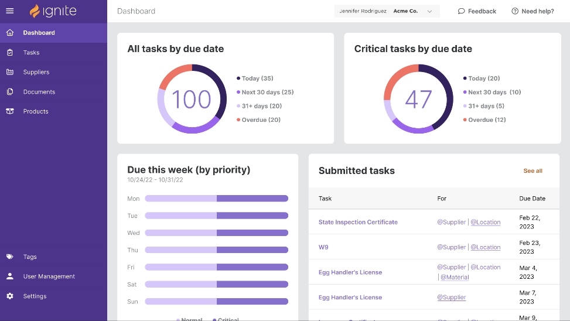The width and height of the screenshot is (570, 321).
Task: Click See all submitted tasks
Action: coord(533,171)
